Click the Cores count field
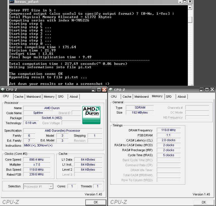216x206 pixels. pos(72,186)
